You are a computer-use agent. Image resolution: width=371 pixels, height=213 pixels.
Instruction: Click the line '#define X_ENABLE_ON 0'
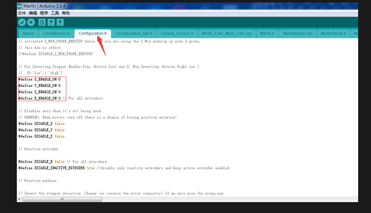pyautogui.click(x=40, y=79)
